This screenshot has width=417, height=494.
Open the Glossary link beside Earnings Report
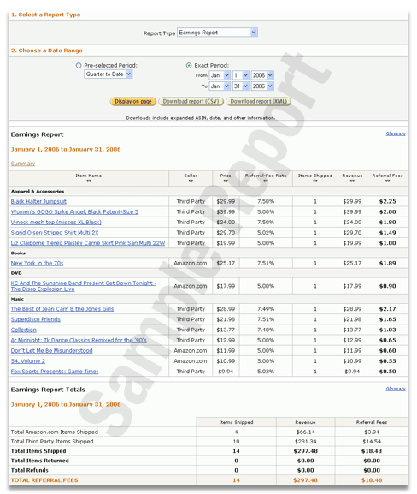click(396, 134)
